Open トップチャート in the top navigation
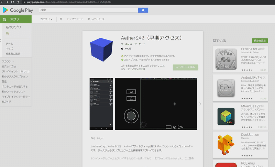Viewport: 275px width, 167px height. (75, 19)
